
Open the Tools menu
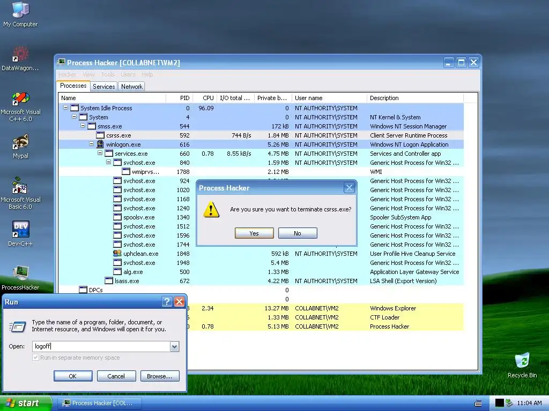[108, 74]
